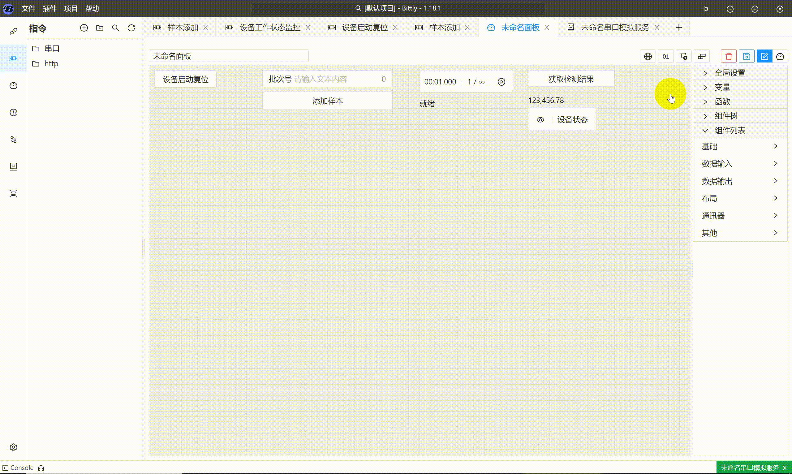The height and width of the screenshot is (474, 792).
Task: Click the globe icon in the panel toolbar
Action: tap(648, 56)
